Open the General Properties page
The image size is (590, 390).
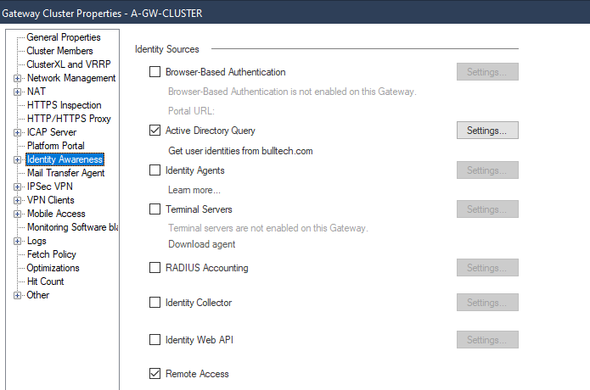[64, 37]
